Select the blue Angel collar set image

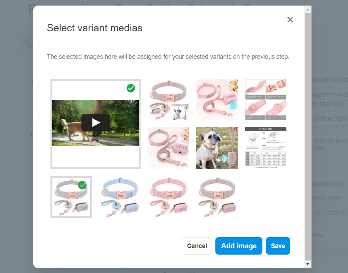(x=119, y=197)
